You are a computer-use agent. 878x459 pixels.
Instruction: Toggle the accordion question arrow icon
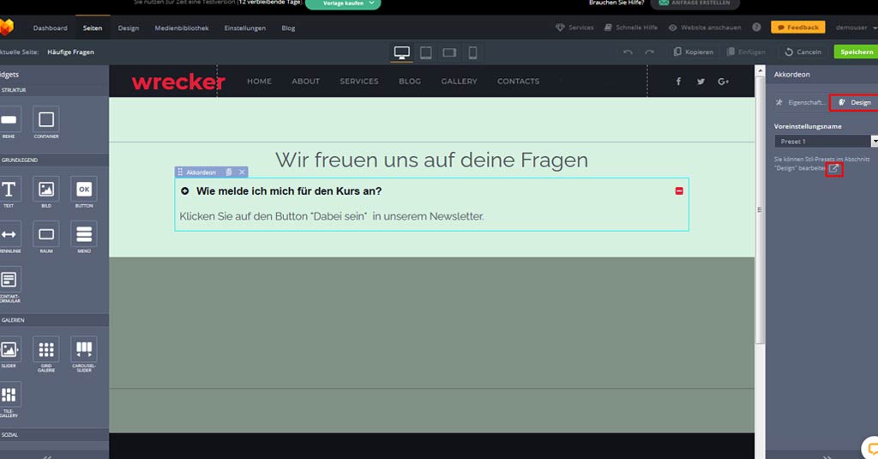(185, 190)
